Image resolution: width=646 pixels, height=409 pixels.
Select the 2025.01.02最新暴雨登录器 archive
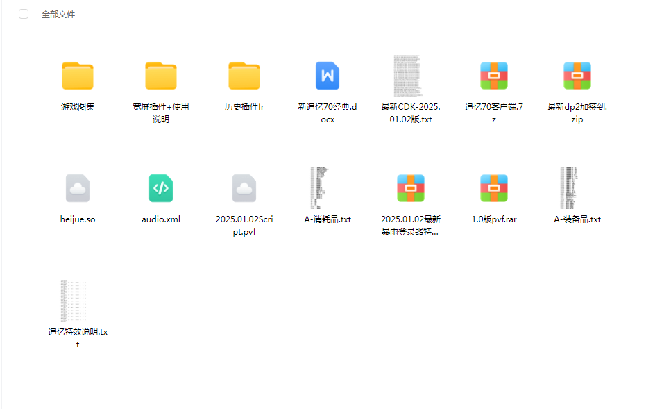[x=410, y=187]
